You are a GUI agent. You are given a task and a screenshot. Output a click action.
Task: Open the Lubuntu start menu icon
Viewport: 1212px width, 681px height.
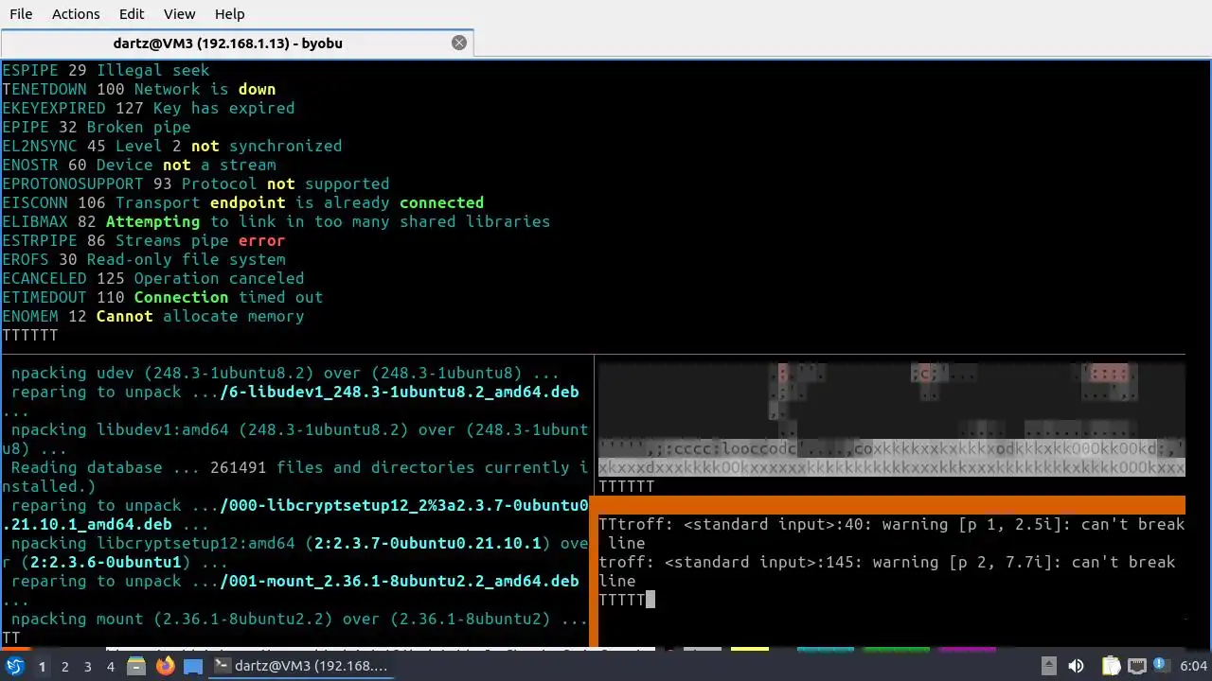tap(14, 666)
